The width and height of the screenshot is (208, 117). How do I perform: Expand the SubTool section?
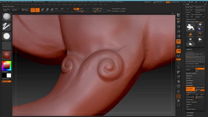click(x=189, y=49)
